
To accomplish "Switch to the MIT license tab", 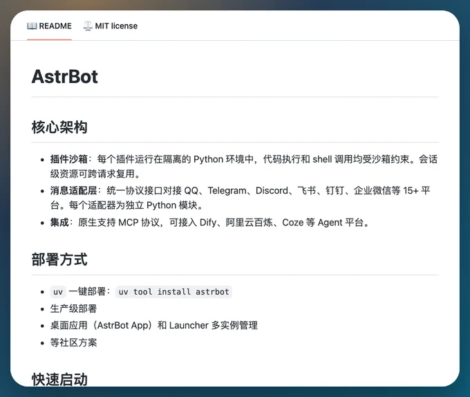I will (x=111, y=26).
